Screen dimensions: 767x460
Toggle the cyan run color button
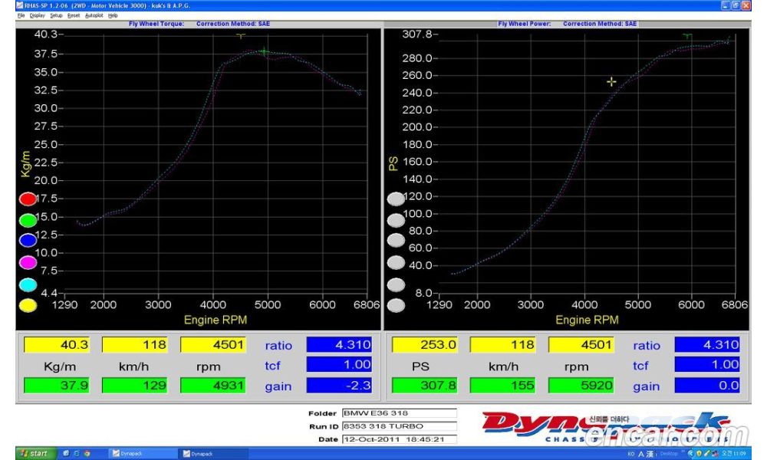(28, 284)
